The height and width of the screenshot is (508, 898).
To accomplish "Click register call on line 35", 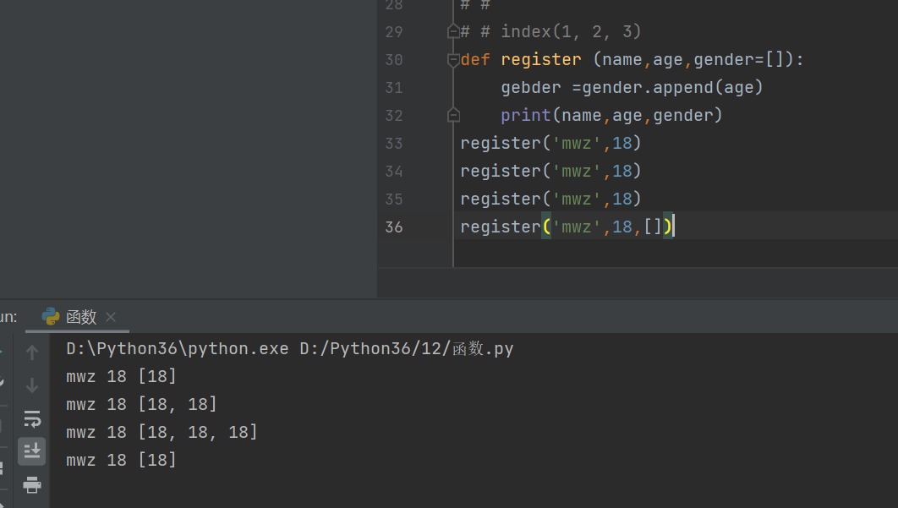I will coord(550,199).
